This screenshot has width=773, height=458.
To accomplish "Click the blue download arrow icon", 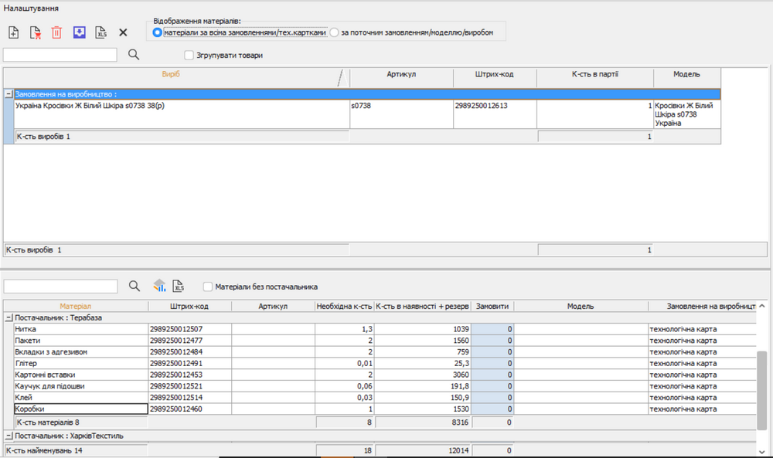I will 78,32.
